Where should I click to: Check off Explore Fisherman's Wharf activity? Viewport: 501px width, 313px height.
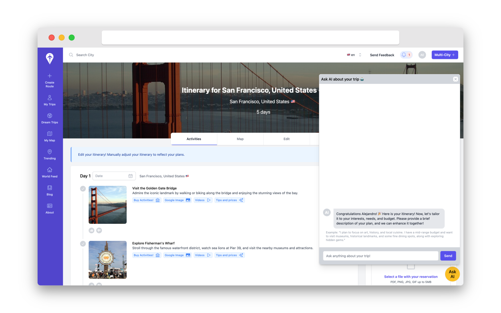pyautogui.click(x=83, y=244)
